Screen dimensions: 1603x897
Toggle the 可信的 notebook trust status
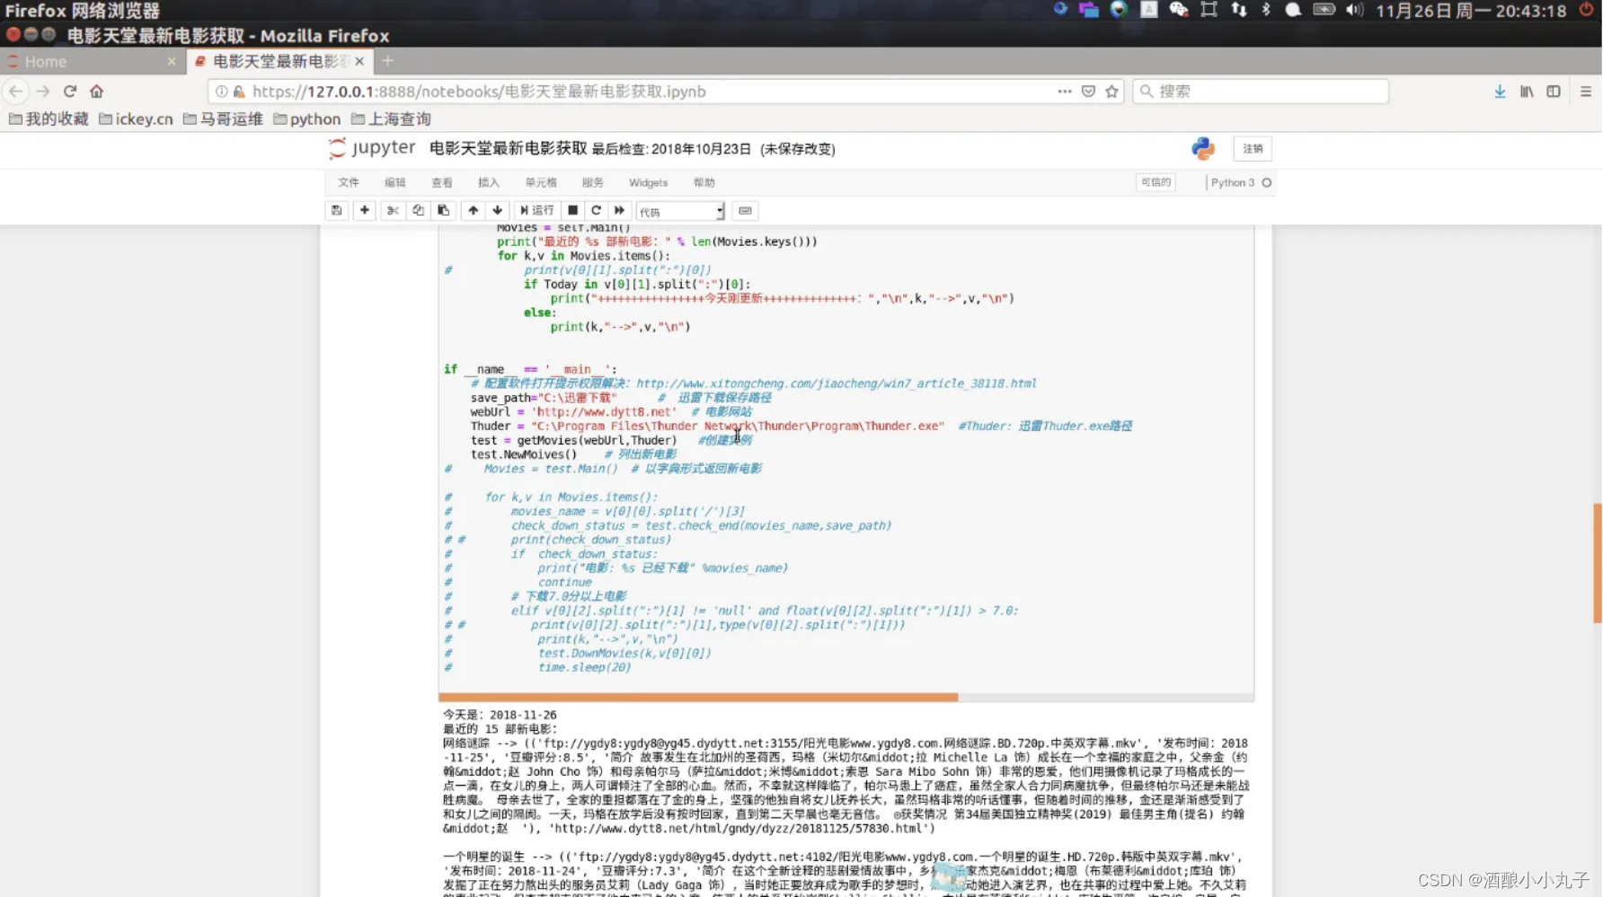tap(1156, 182)
